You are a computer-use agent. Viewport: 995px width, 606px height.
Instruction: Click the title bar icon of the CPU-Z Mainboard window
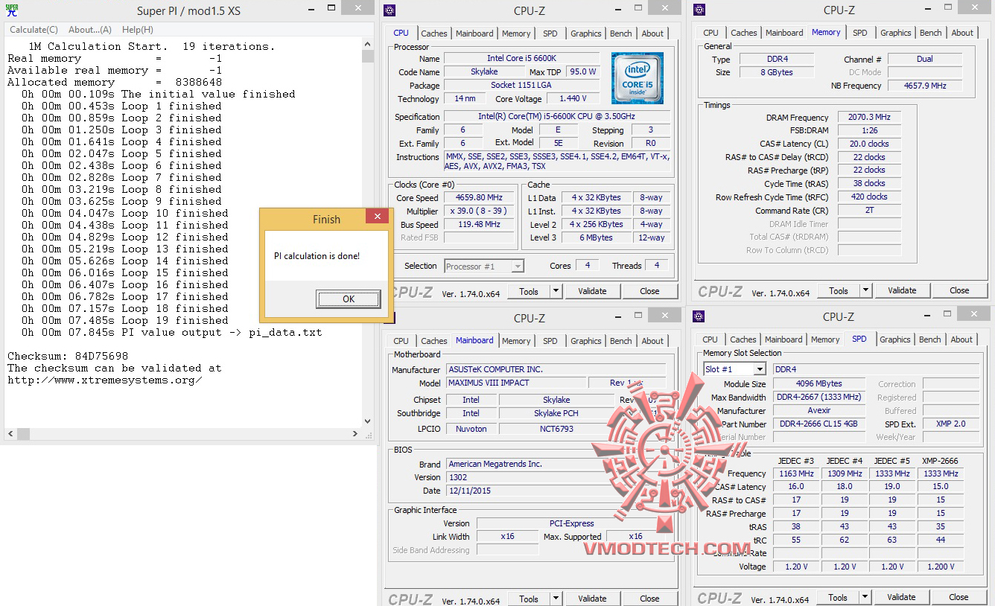pyautogui.click(x=390, y=318)
